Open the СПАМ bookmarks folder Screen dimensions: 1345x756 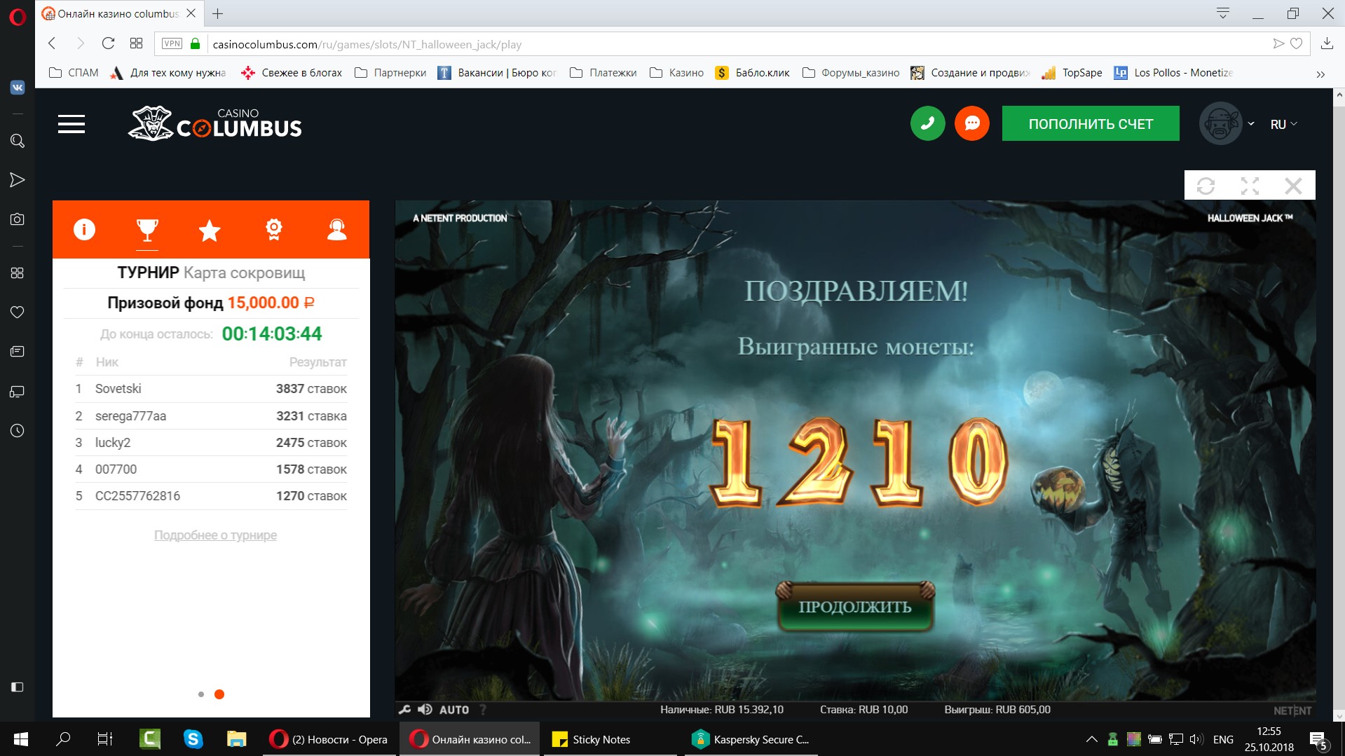(74, 72)
